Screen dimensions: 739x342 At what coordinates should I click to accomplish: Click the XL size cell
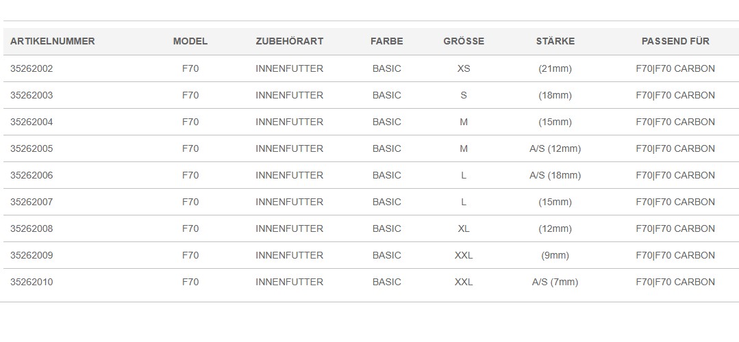point(464,228)
